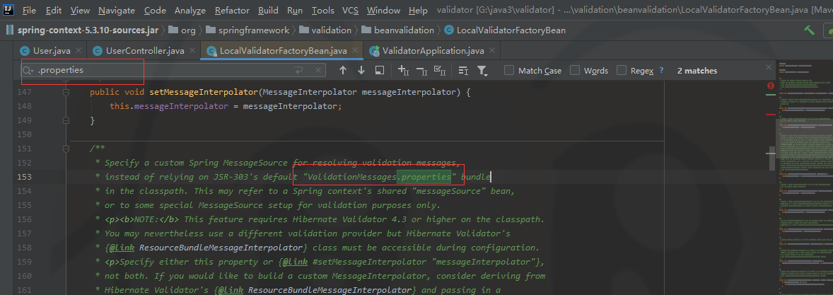Open search history via the magnifier icon

point(28,70)
